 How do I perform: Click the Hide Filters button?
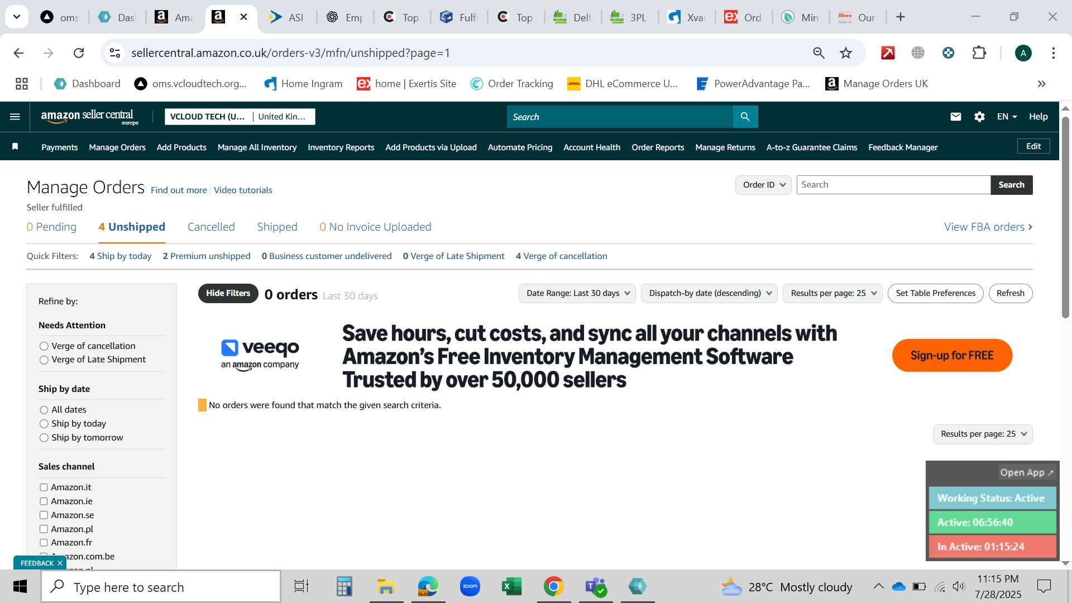tap(228, 293)
